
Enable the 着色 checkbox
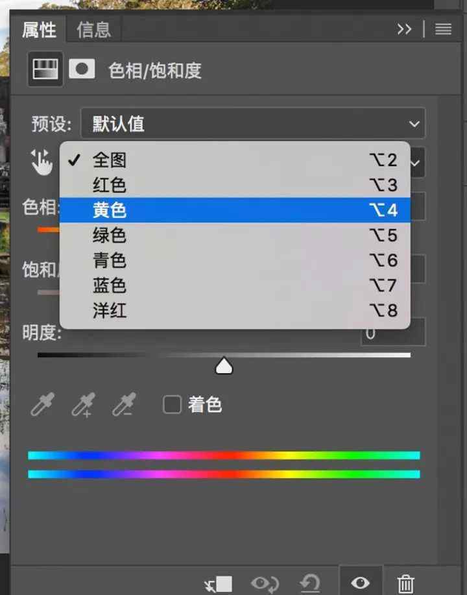point(172,405)
